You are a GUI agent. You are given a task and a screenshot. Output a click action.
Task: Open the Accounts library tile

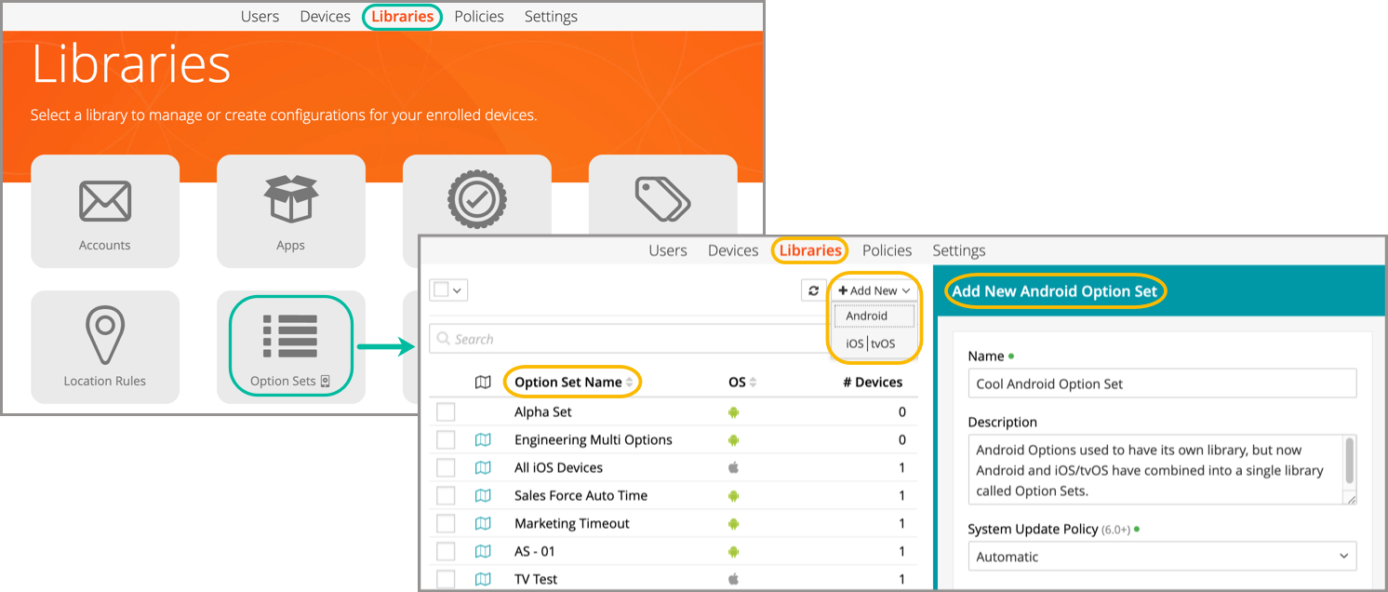point(104,211)
